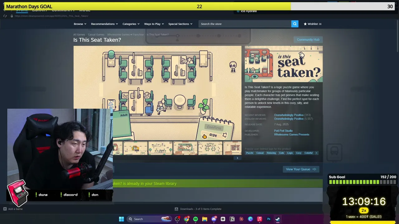399x224 pixels.
Task: Click the store search magnifier button
Action: (x=295, y=24)
